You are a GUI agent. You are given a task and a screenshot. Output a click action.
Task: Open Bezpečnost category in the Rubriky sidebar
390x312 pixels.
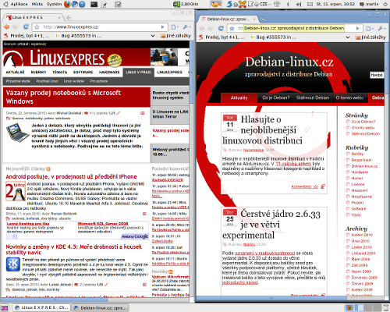[x=361, y=160]
